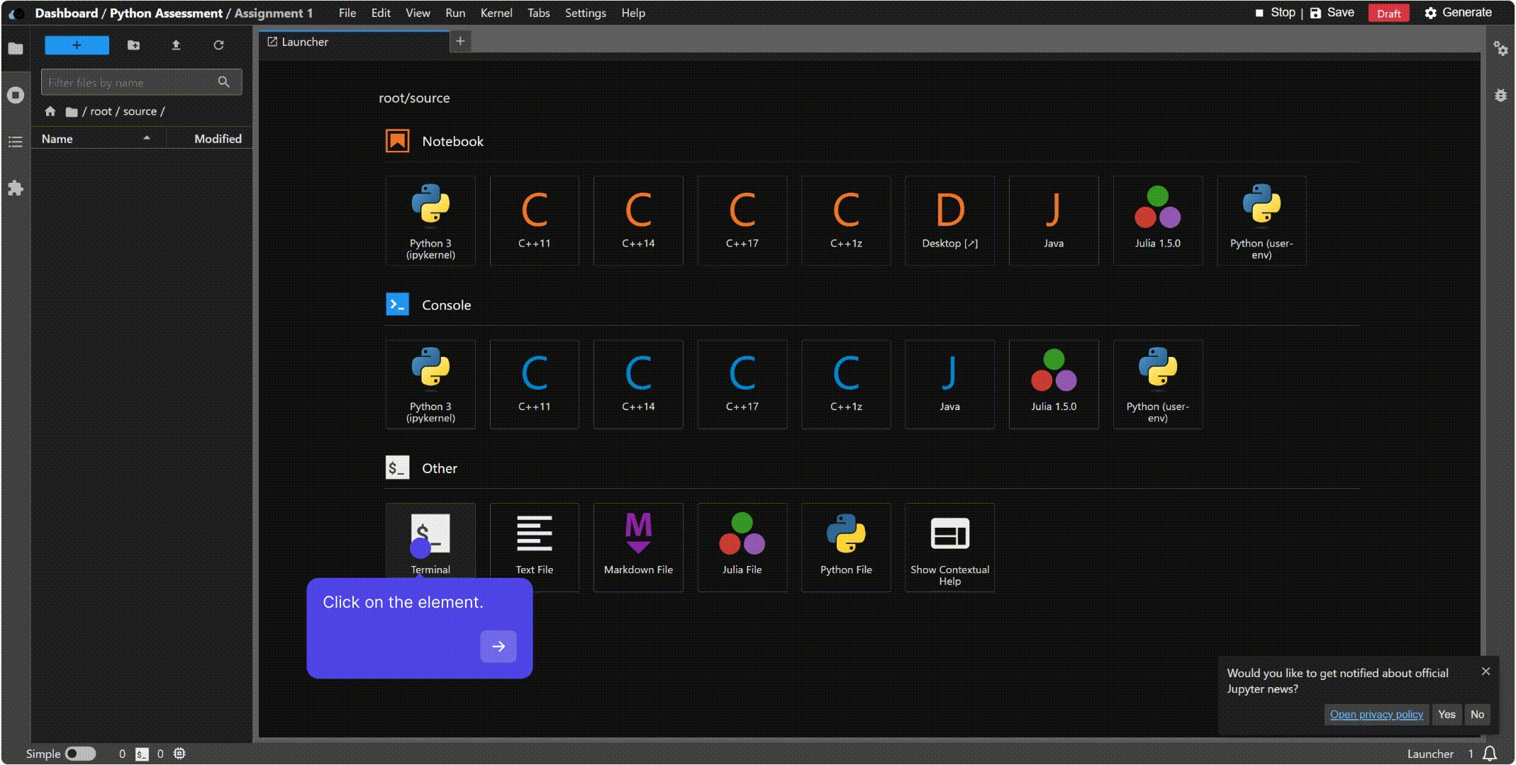
Task: Open a Python 3 (ipykernel) notebook
Action: click(430, 221)
